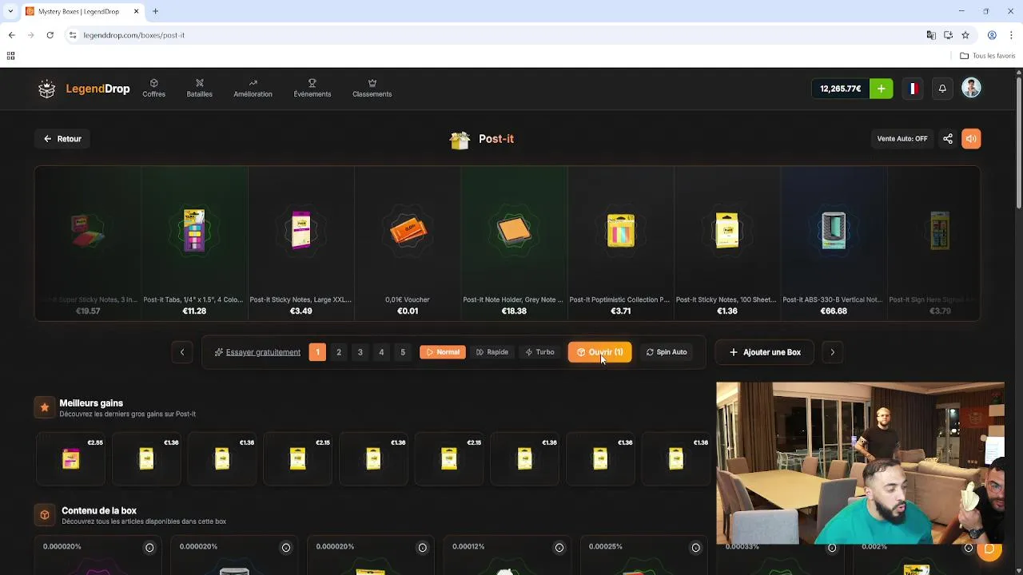Select box count 3
The width and height of the screenshot is (1023, 575).
pos(360,352)
